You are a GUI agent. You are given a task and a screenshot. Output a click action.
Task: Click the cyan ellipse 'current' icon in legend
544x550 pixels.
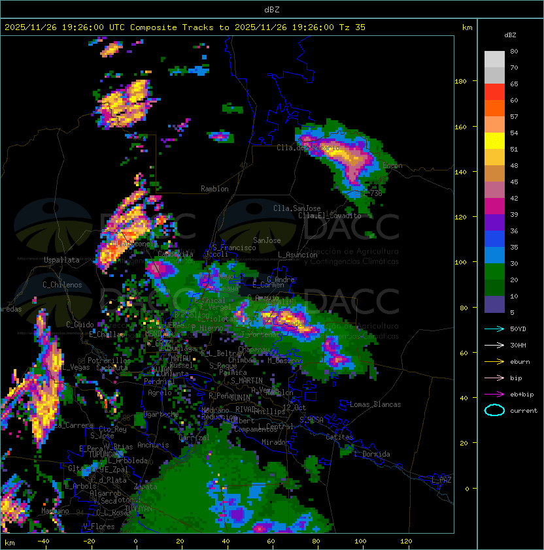[494, 410]
